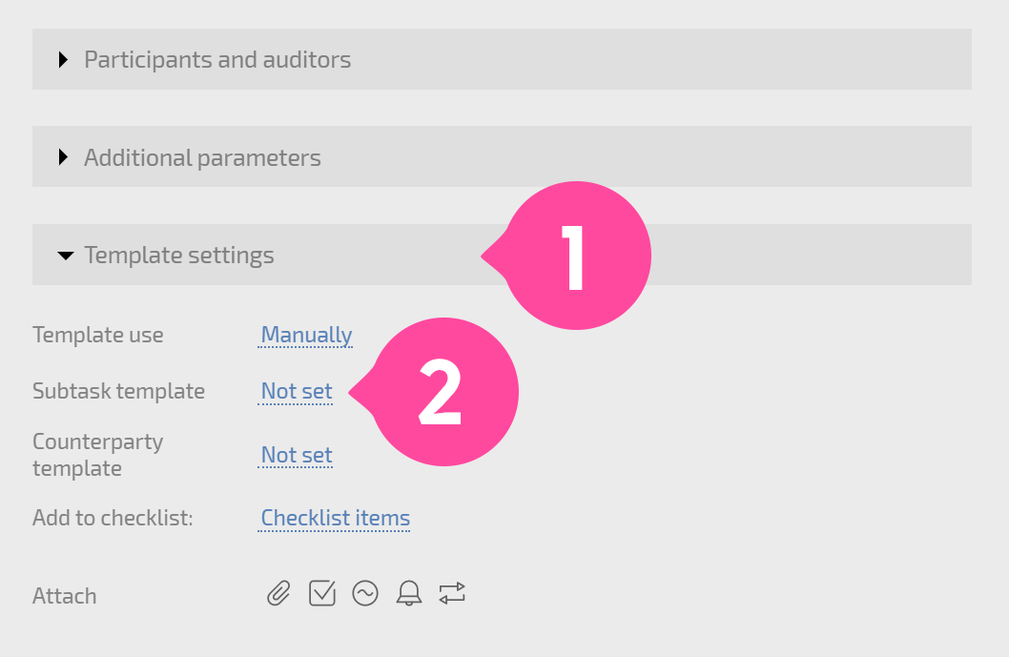The width and height of the screenshot is (1009, 657).
Task: Collapse the Template settings arrow
Action: pos(66,256)
